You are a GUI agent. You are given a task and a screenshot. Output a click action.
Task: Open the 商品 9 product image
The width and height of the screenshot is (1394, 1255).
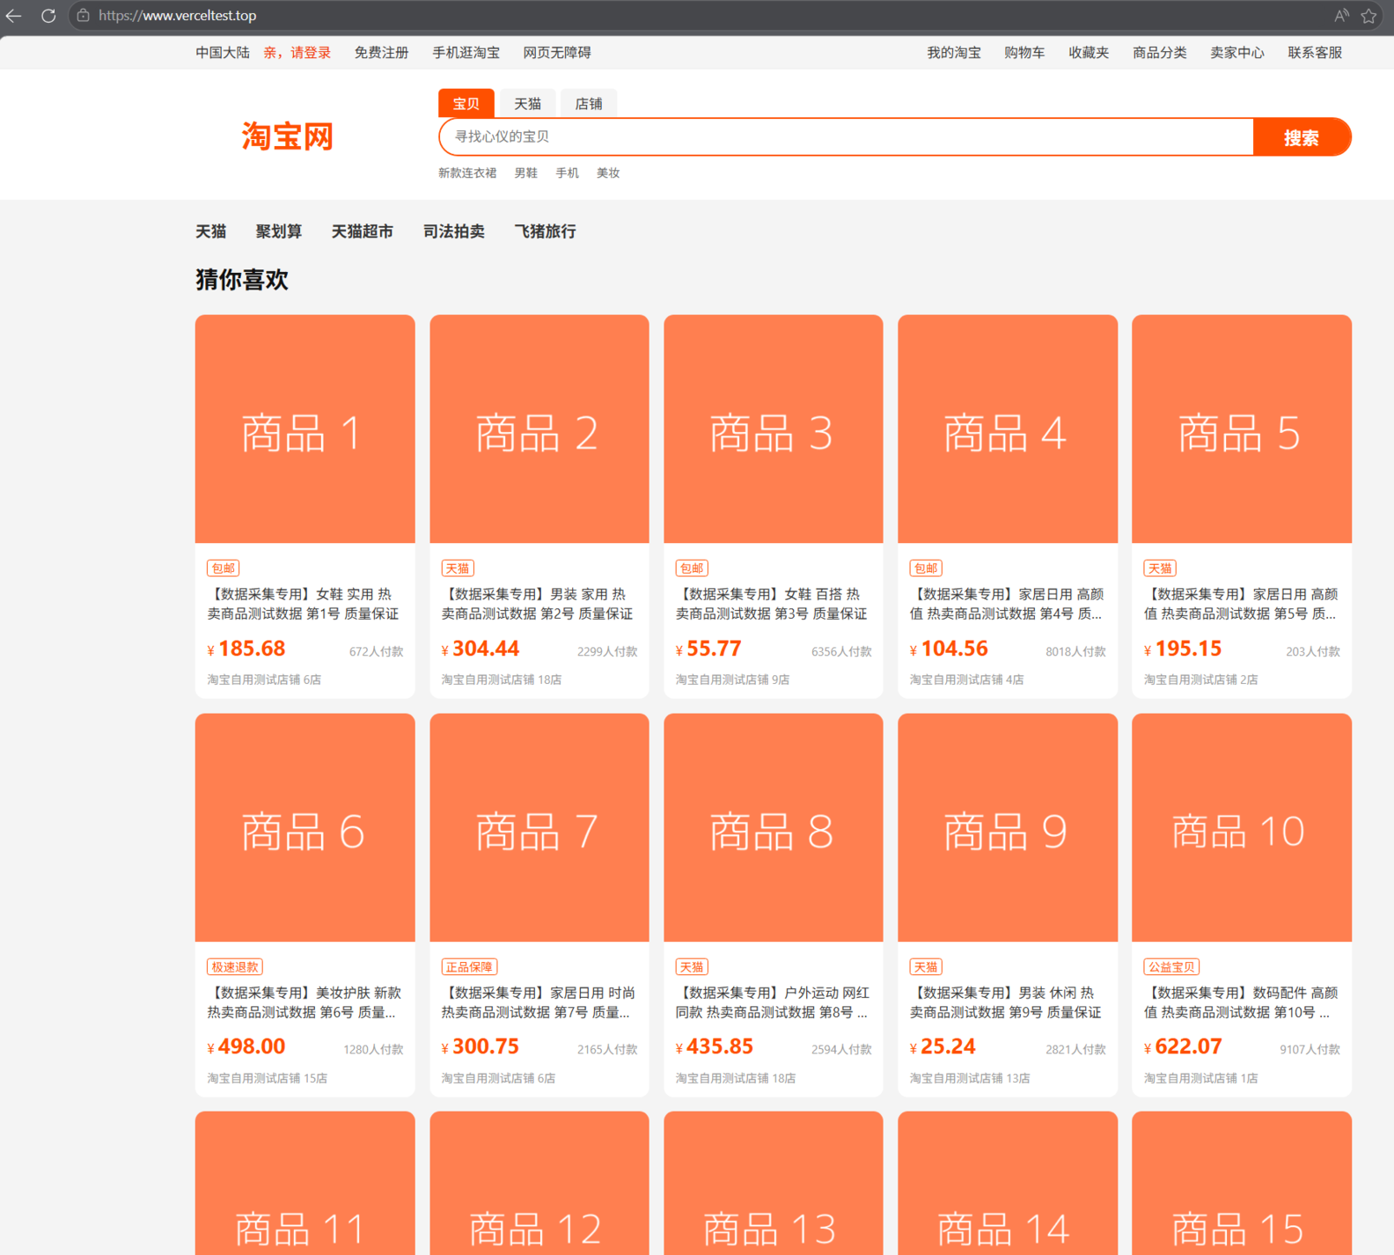[x=1008, y=827]
